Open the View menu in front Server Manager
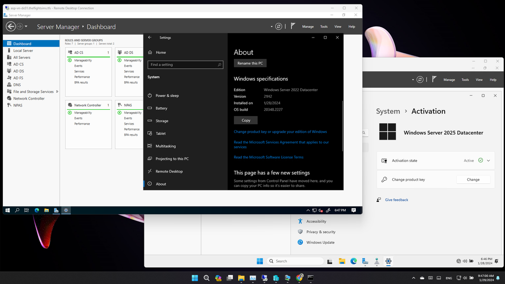This screenshot has height=284, width=505. [x=337, y=27]
